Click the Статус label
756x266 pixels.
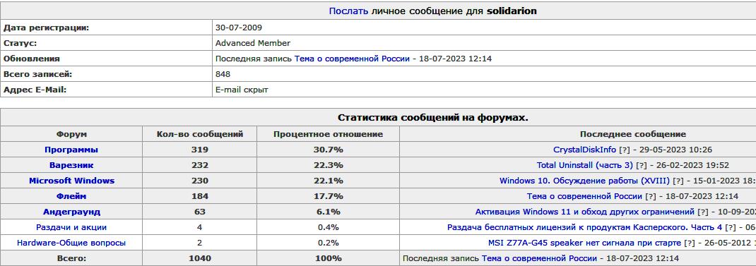pyautogui.click(x=20, y=43)
